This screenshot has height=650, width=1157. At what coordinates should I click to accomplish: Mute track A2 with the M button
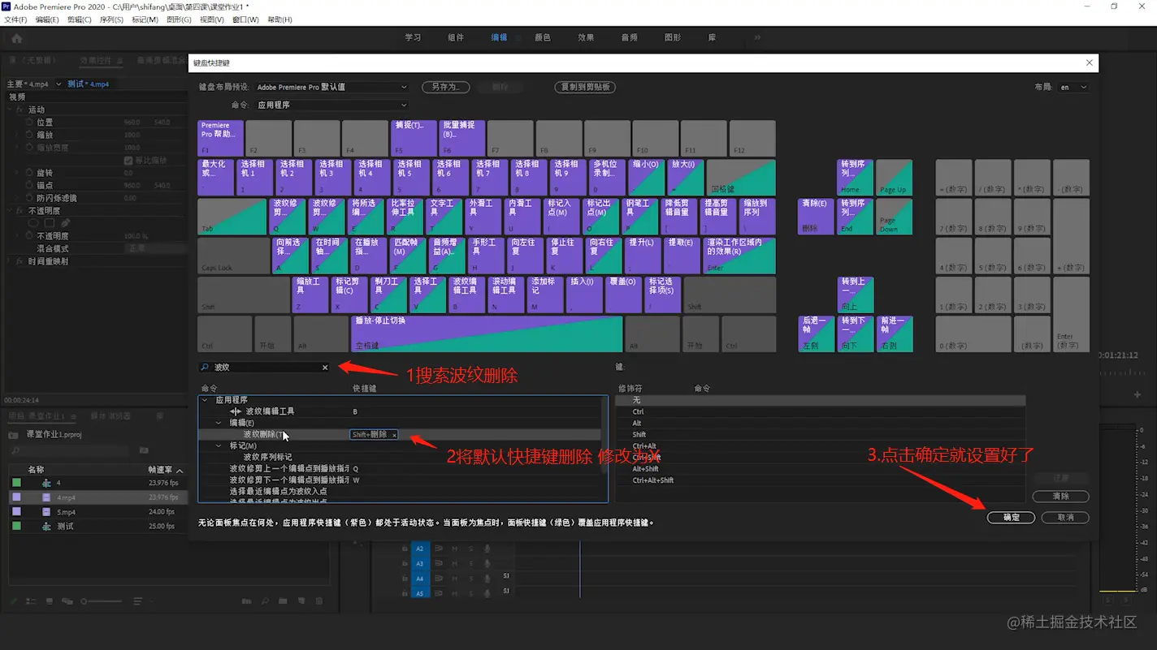[x=454, y=549]
